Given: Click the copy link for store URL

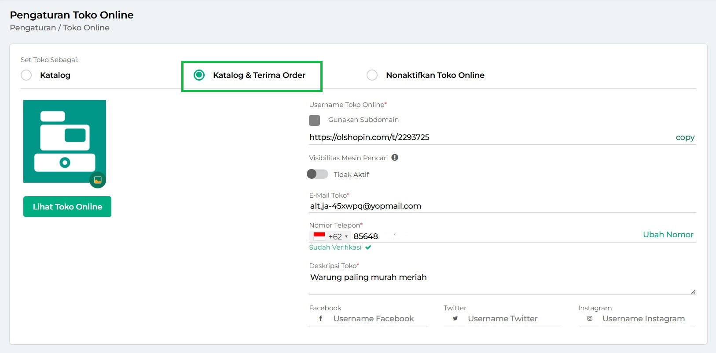Looking at the screenshot, I should [x=685, y=137].
